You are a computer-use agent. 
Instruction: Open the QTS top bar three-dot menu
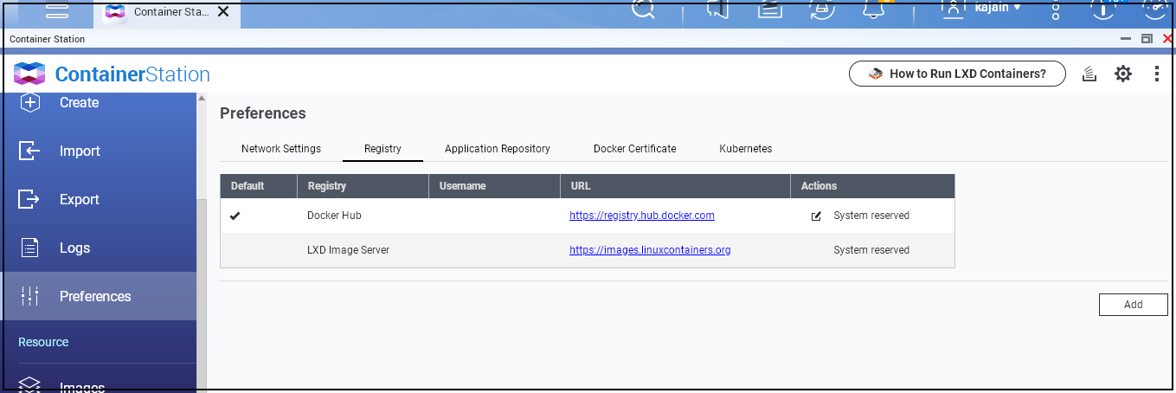point(1056,9)
